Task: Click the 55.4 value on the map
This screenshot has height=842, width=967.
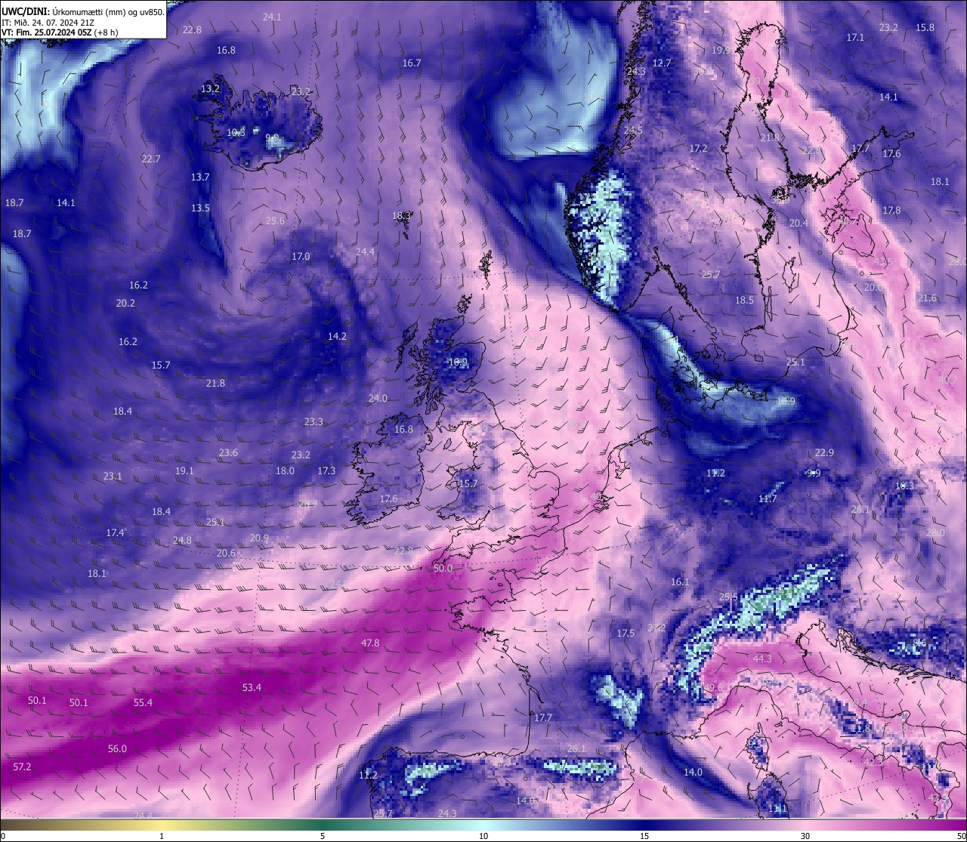Action: pos(143,703)
